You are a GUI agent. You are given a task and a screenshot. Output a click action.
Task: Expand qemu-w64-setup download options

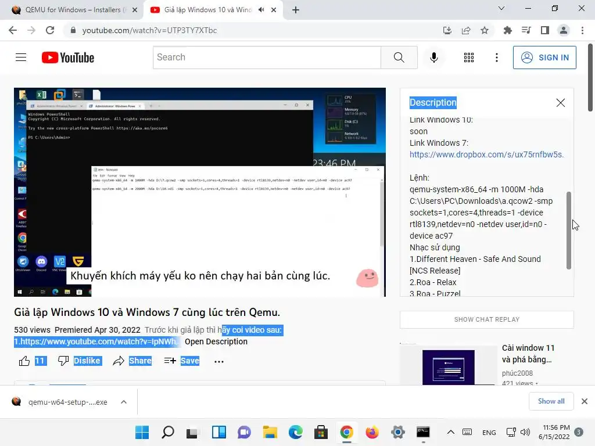click(123, 402)
